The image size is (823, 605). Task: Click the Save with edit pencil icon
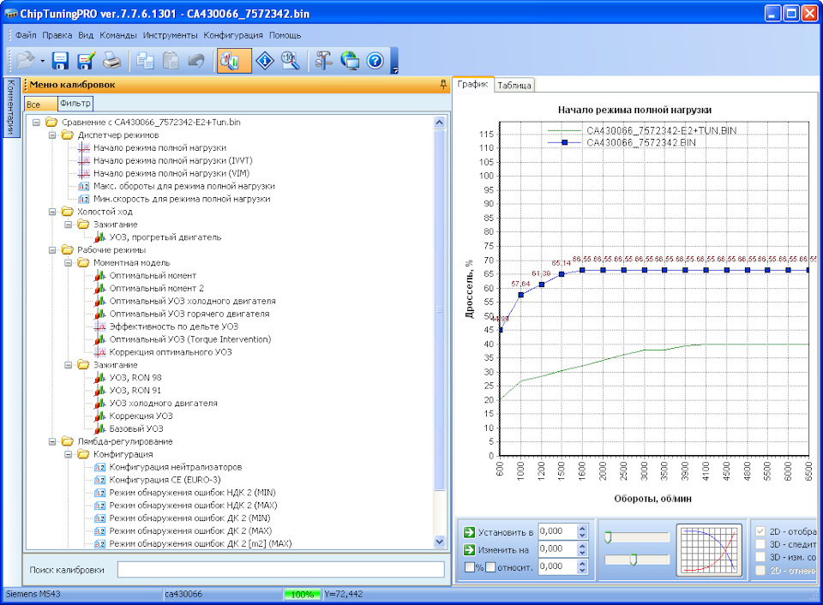[x=86, y=60]
